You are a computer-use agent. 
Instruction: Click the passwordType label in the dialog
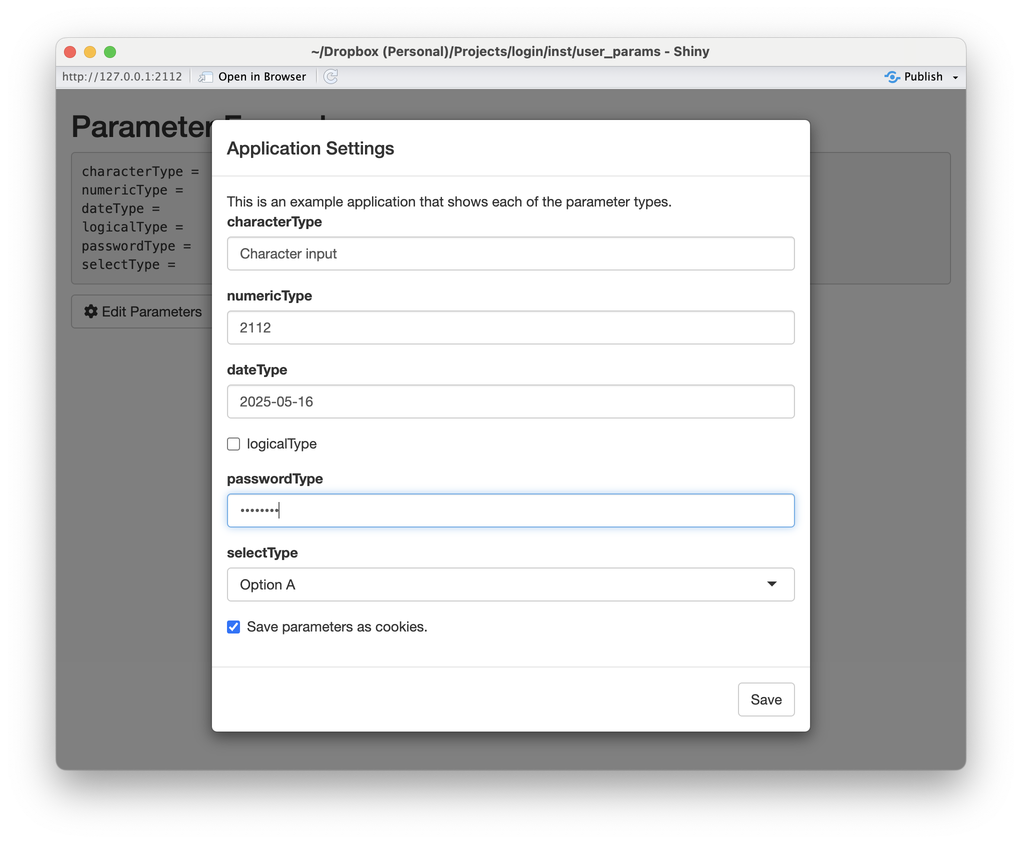pyautogui.click(x=275, y=478)
